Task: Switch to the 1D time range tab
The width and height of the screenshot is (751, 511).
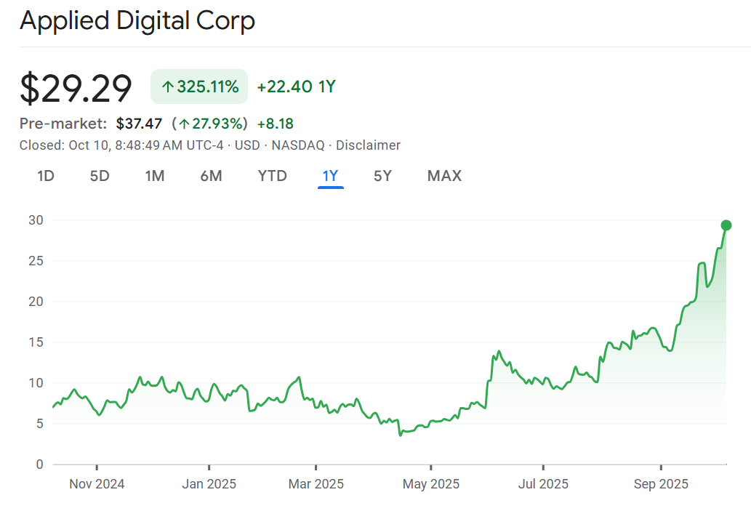Action: [46, 176]
